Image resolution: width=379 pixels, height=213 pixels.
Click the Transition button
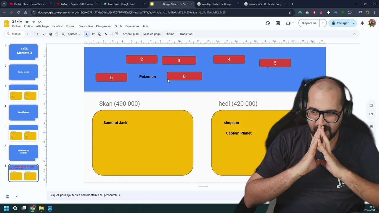tap(186, 34)
